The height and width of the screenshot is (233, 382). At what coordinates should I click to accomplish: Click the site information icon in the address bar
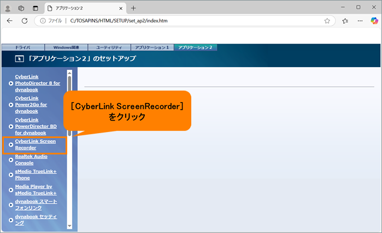(x=43, y=21)
